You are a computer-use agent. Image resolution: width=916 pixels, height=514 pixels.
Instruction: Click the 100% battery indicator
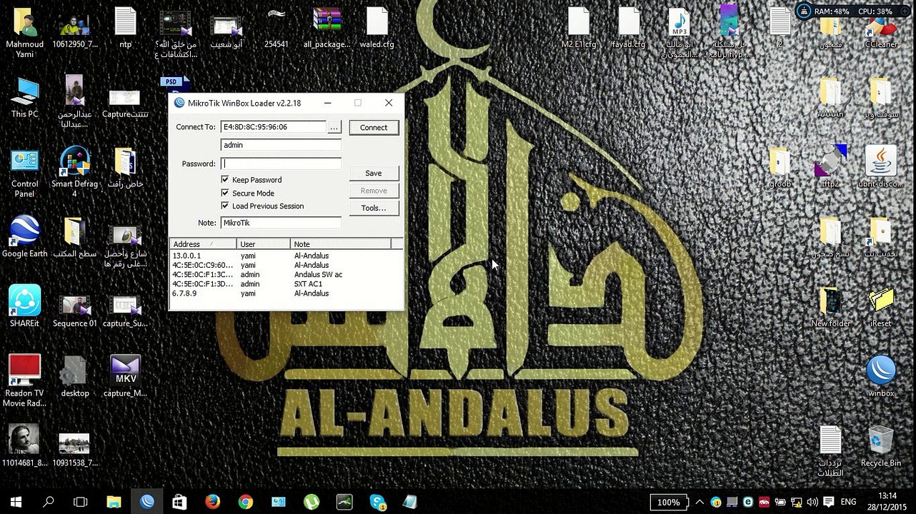(x=669, y=502)
